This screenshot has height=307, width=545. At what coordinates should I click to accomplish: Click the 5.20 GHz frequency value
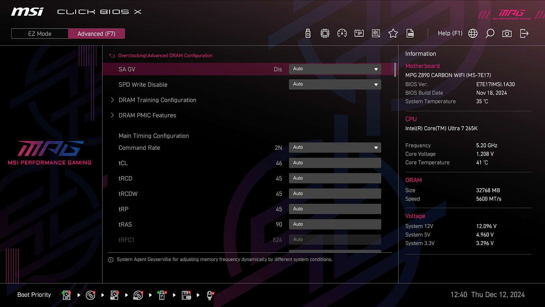click(487, 145)
